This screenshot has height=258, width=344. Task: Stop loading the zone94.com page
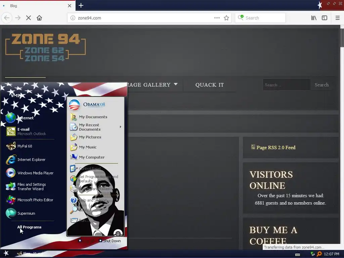coord(29,18)
